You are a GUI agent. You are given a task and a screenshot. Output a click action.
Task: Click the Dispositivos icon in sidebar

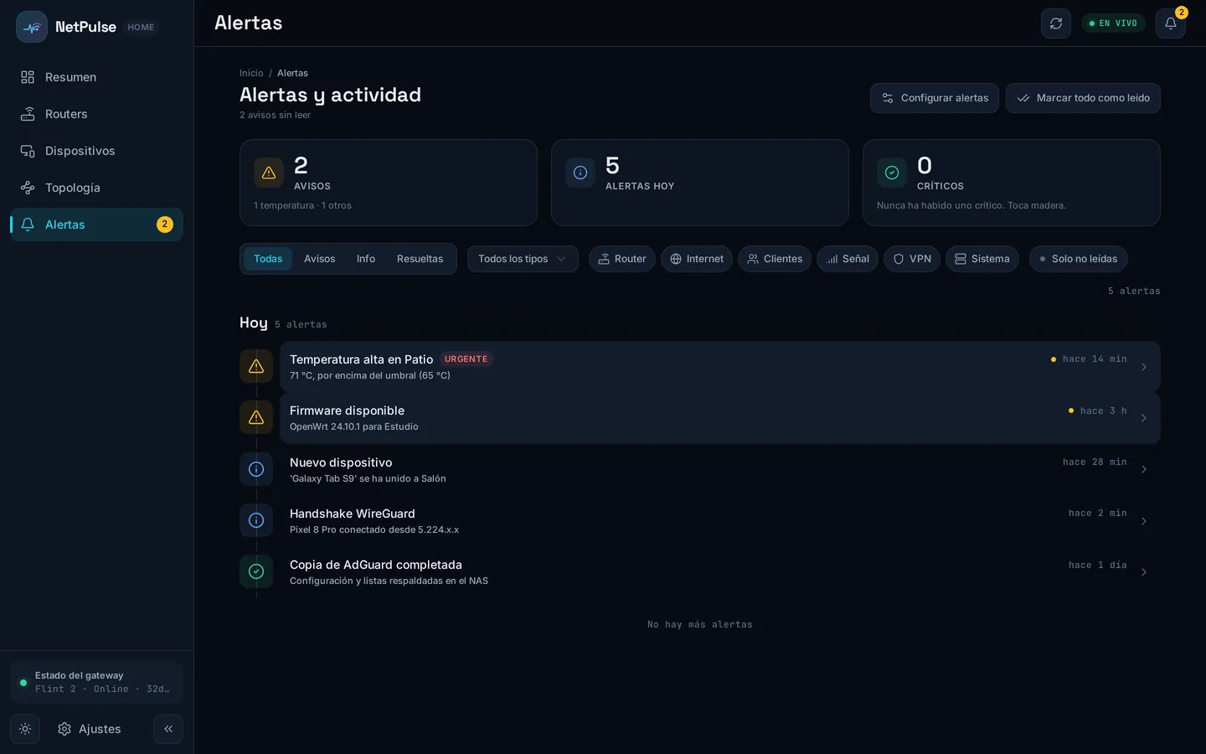pos(28,151)
